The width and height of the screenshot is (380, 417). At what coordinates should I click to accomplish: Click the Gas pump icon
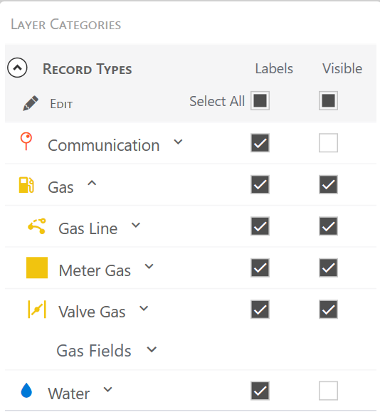26,184
